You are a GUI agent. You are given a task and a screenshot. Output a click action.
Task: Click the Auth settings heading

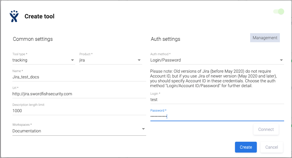165,39
